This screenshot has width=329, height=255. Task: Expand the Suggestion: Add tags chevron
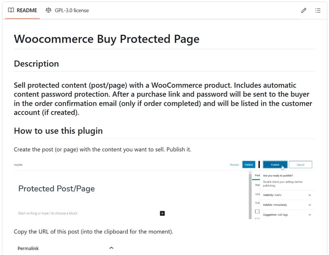click(x=310, y=215)
